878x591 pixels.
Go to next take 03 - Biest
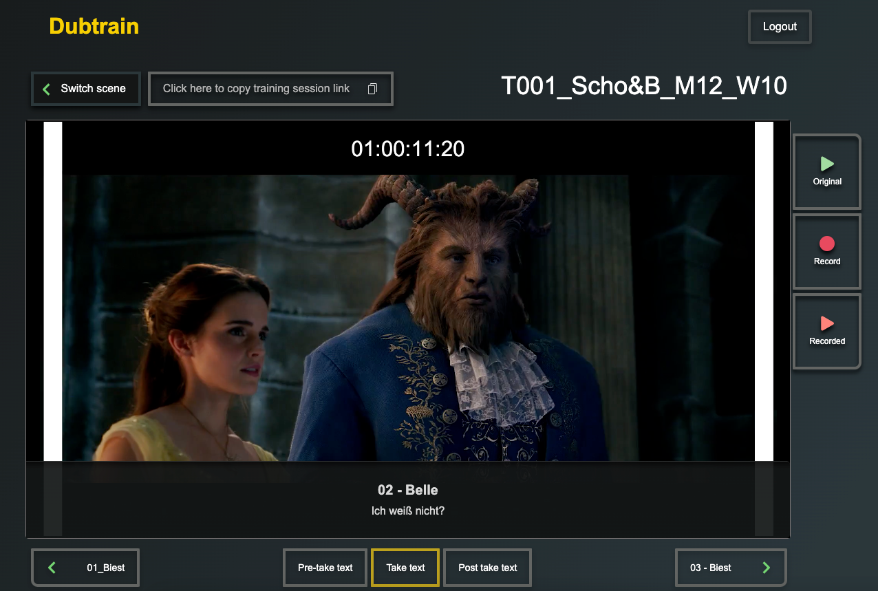731,568
